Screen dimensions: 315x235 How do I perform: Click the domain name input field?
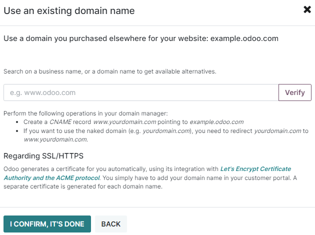(141, 92)
